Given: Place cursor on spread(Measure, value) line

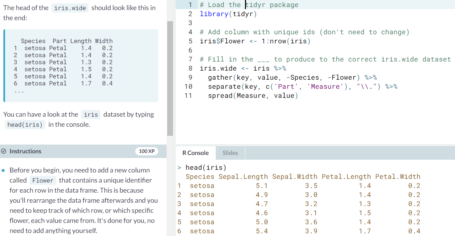Looking at the screenshot, I should (x=253, y=96).
